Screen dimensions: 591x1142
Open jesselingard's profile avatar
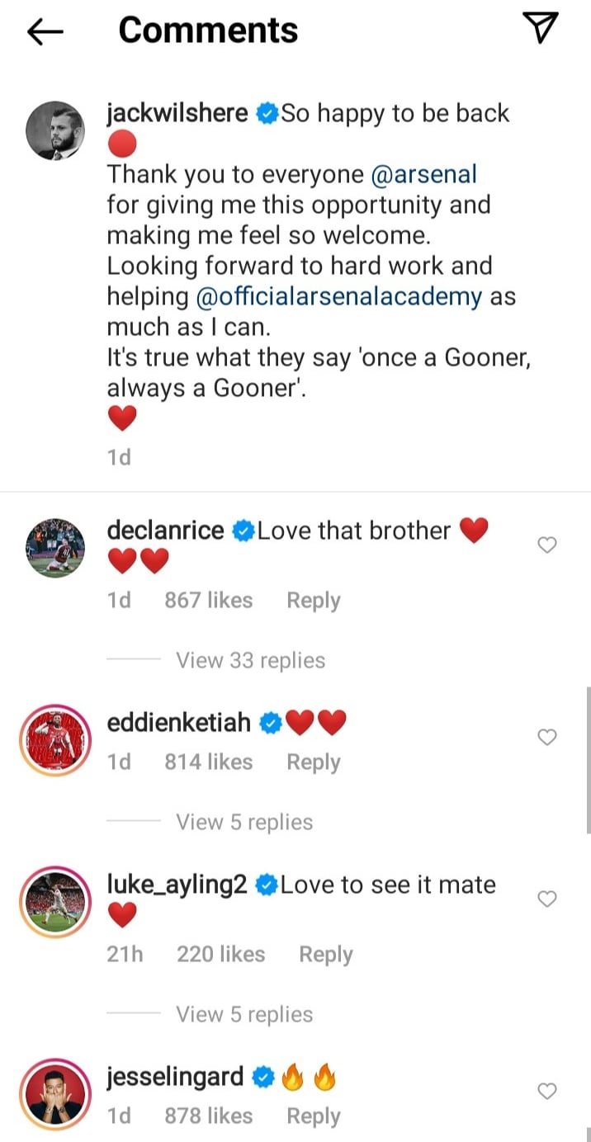coord(55,1093)
